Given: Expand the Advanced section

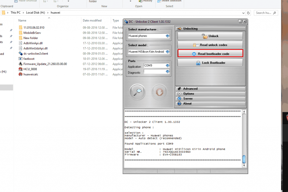Looking at the screenshot, I should point(210,89).
